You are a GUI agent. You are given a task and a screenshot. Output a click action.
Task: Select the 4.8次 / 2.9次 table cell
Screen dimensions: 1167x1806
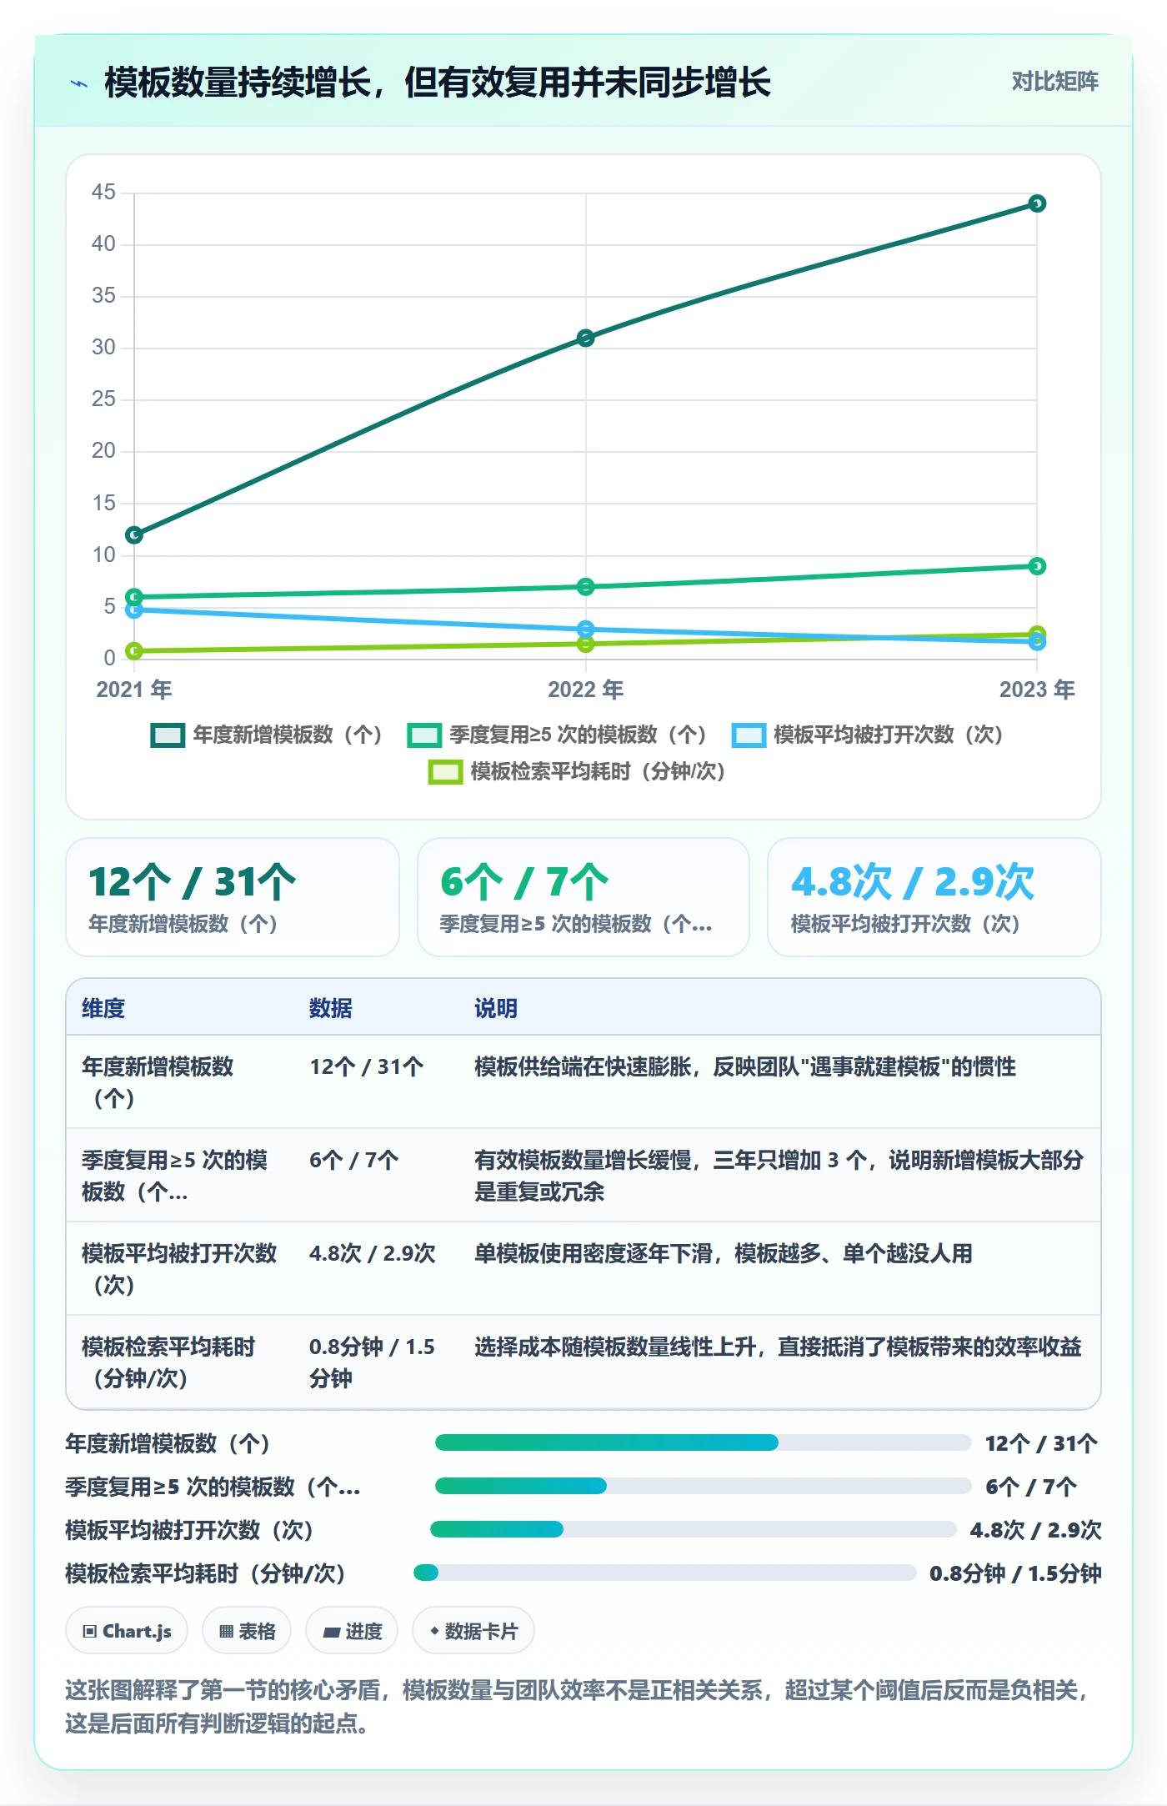click(x=373, y=1253)
